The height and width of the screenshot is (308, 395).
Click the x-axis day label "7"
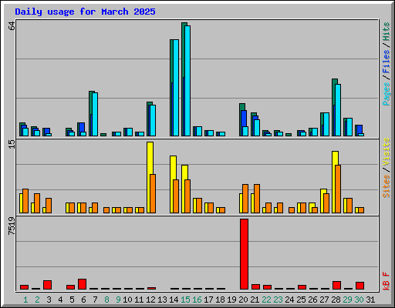click(95, 300)
